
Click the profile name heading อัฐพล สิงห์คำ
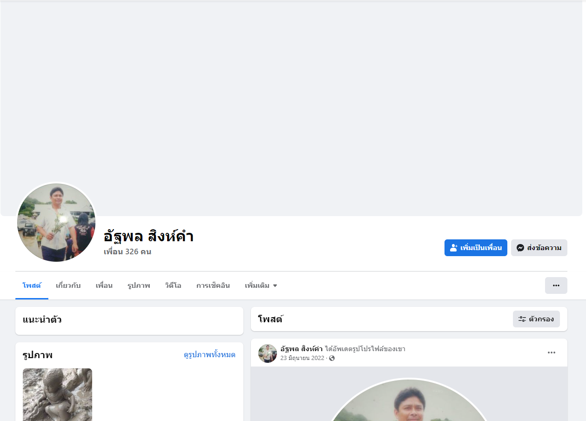click(148, 236)
